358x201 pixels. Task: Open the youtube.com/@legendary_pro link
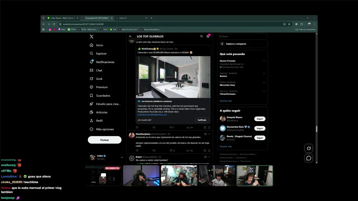click(x=153, y=114)
